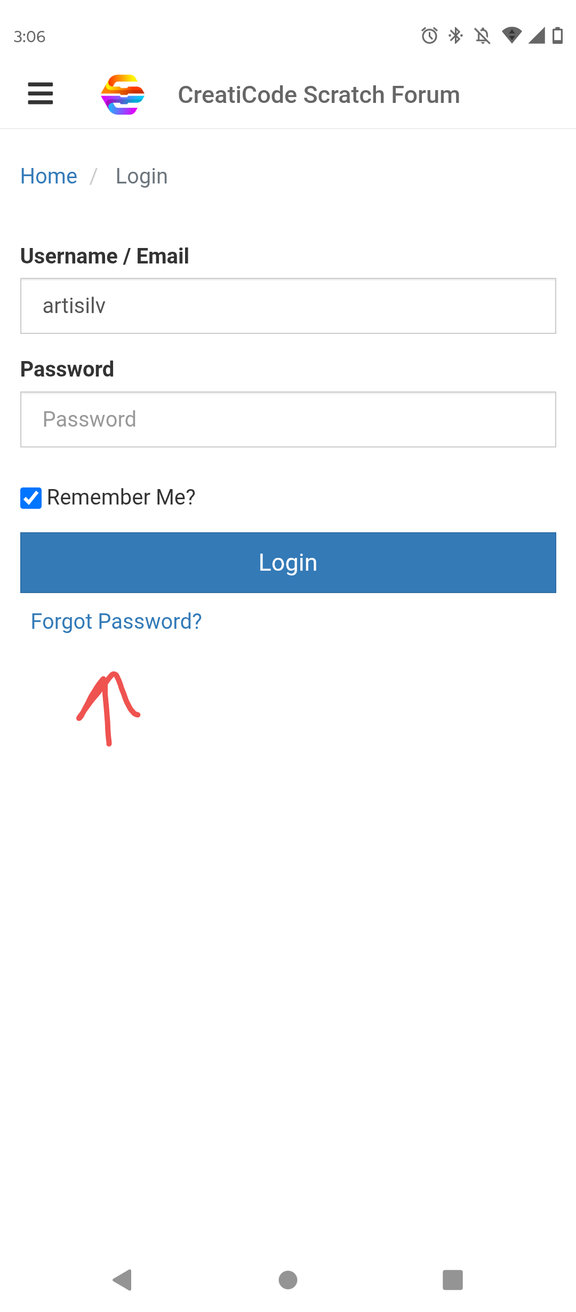Tap the CreatiCode rainbow logo
This screenshot has height=1312, width=576.
tap(123, 94)
